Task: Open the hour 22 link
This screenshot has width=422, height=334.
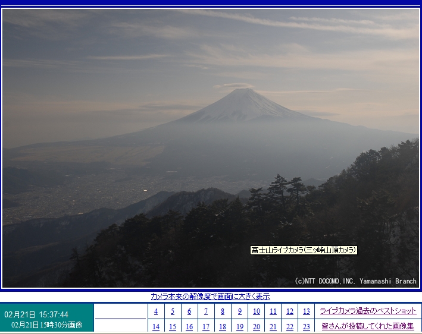Action: tap(290, 327)
